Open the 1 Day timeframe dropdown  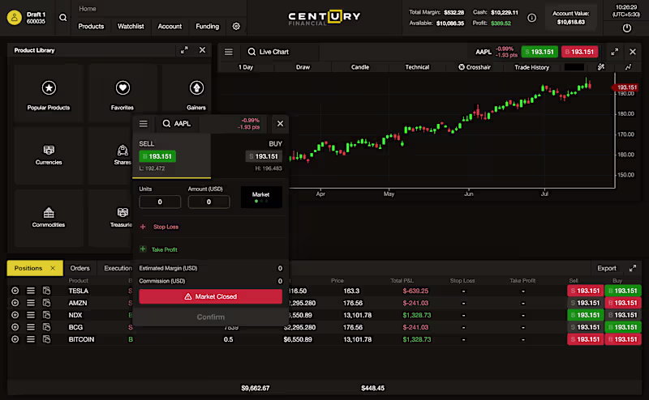click(246, 67)
